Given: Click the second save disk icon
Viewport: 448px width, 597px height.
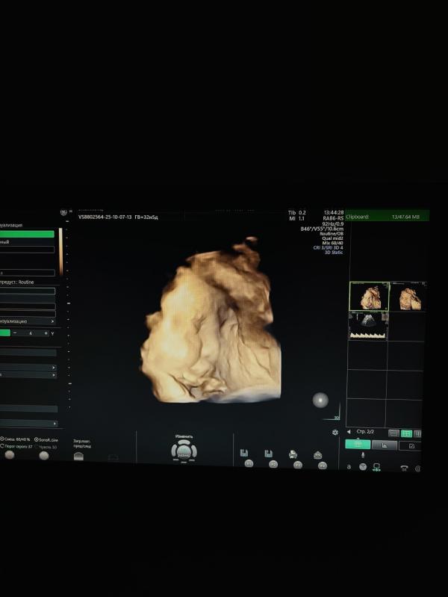Looking at the screenshot, I should pos(267,453).
